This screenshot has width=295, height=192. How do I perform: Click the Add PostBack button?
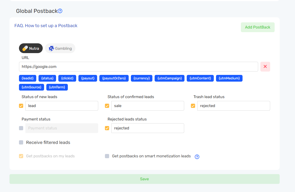point(258,27)
